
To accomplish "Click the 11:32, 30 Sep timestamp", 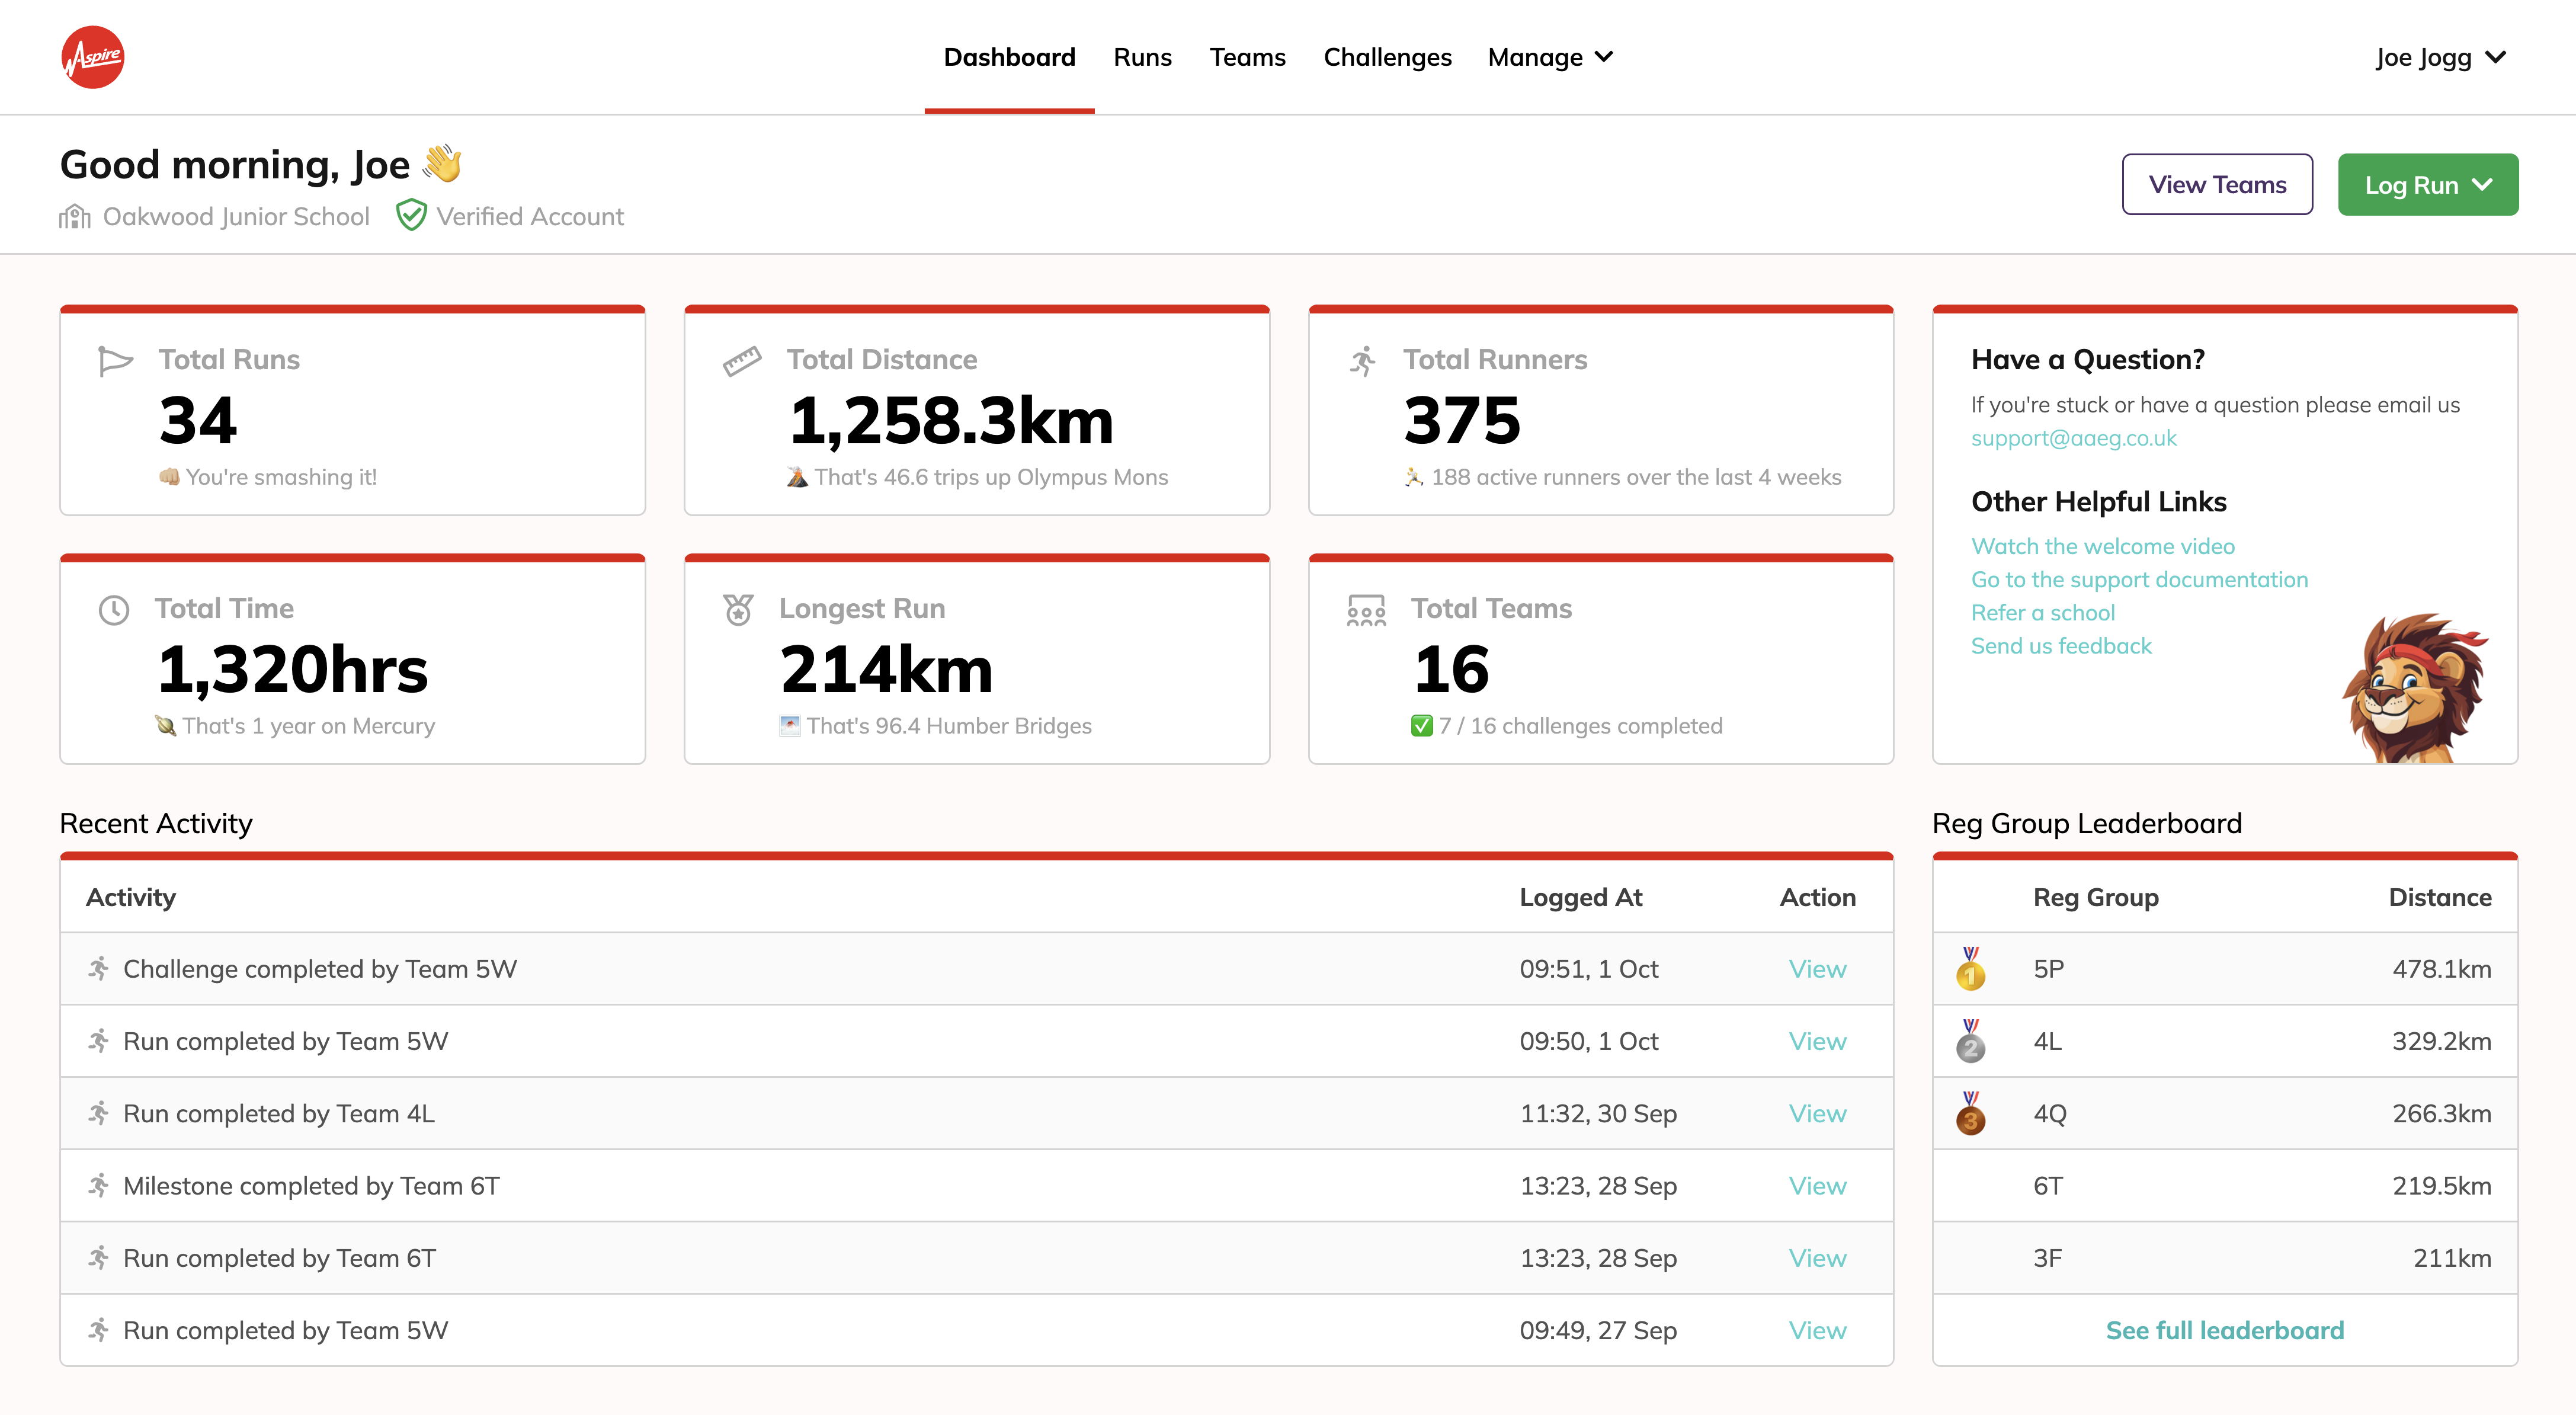I will coord(1597,1113).
